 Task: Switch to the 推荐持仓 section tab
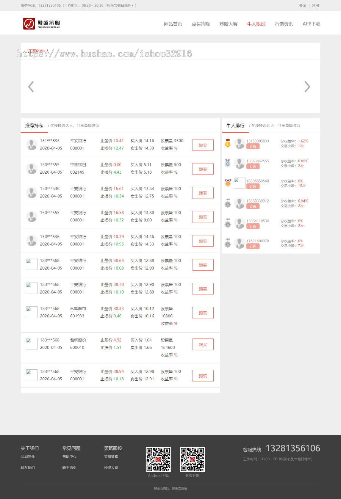pos(34,125)
